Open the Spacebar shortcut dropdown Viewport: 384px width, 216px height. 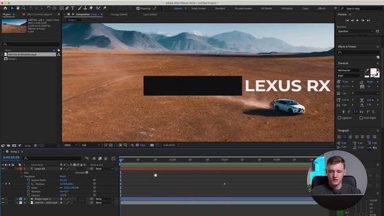tap(355, 31)
